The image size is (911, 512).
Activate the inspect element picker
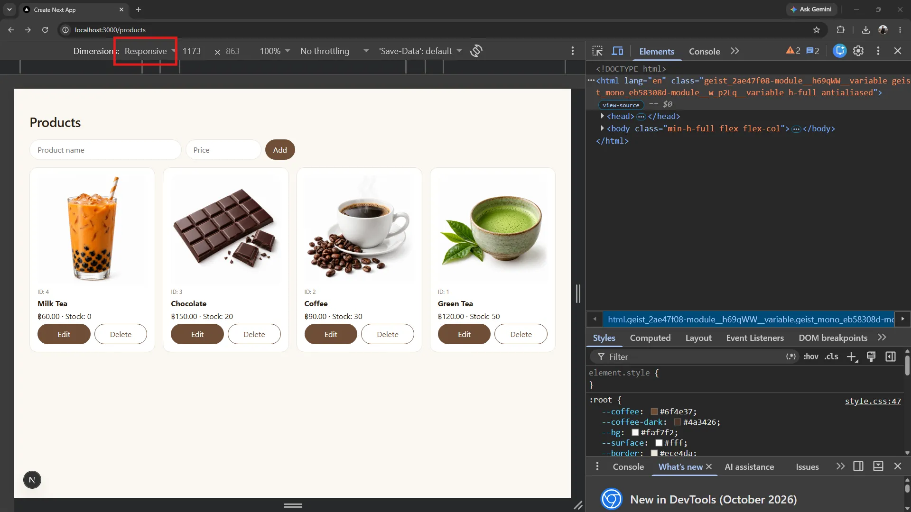tap(597, 51)
